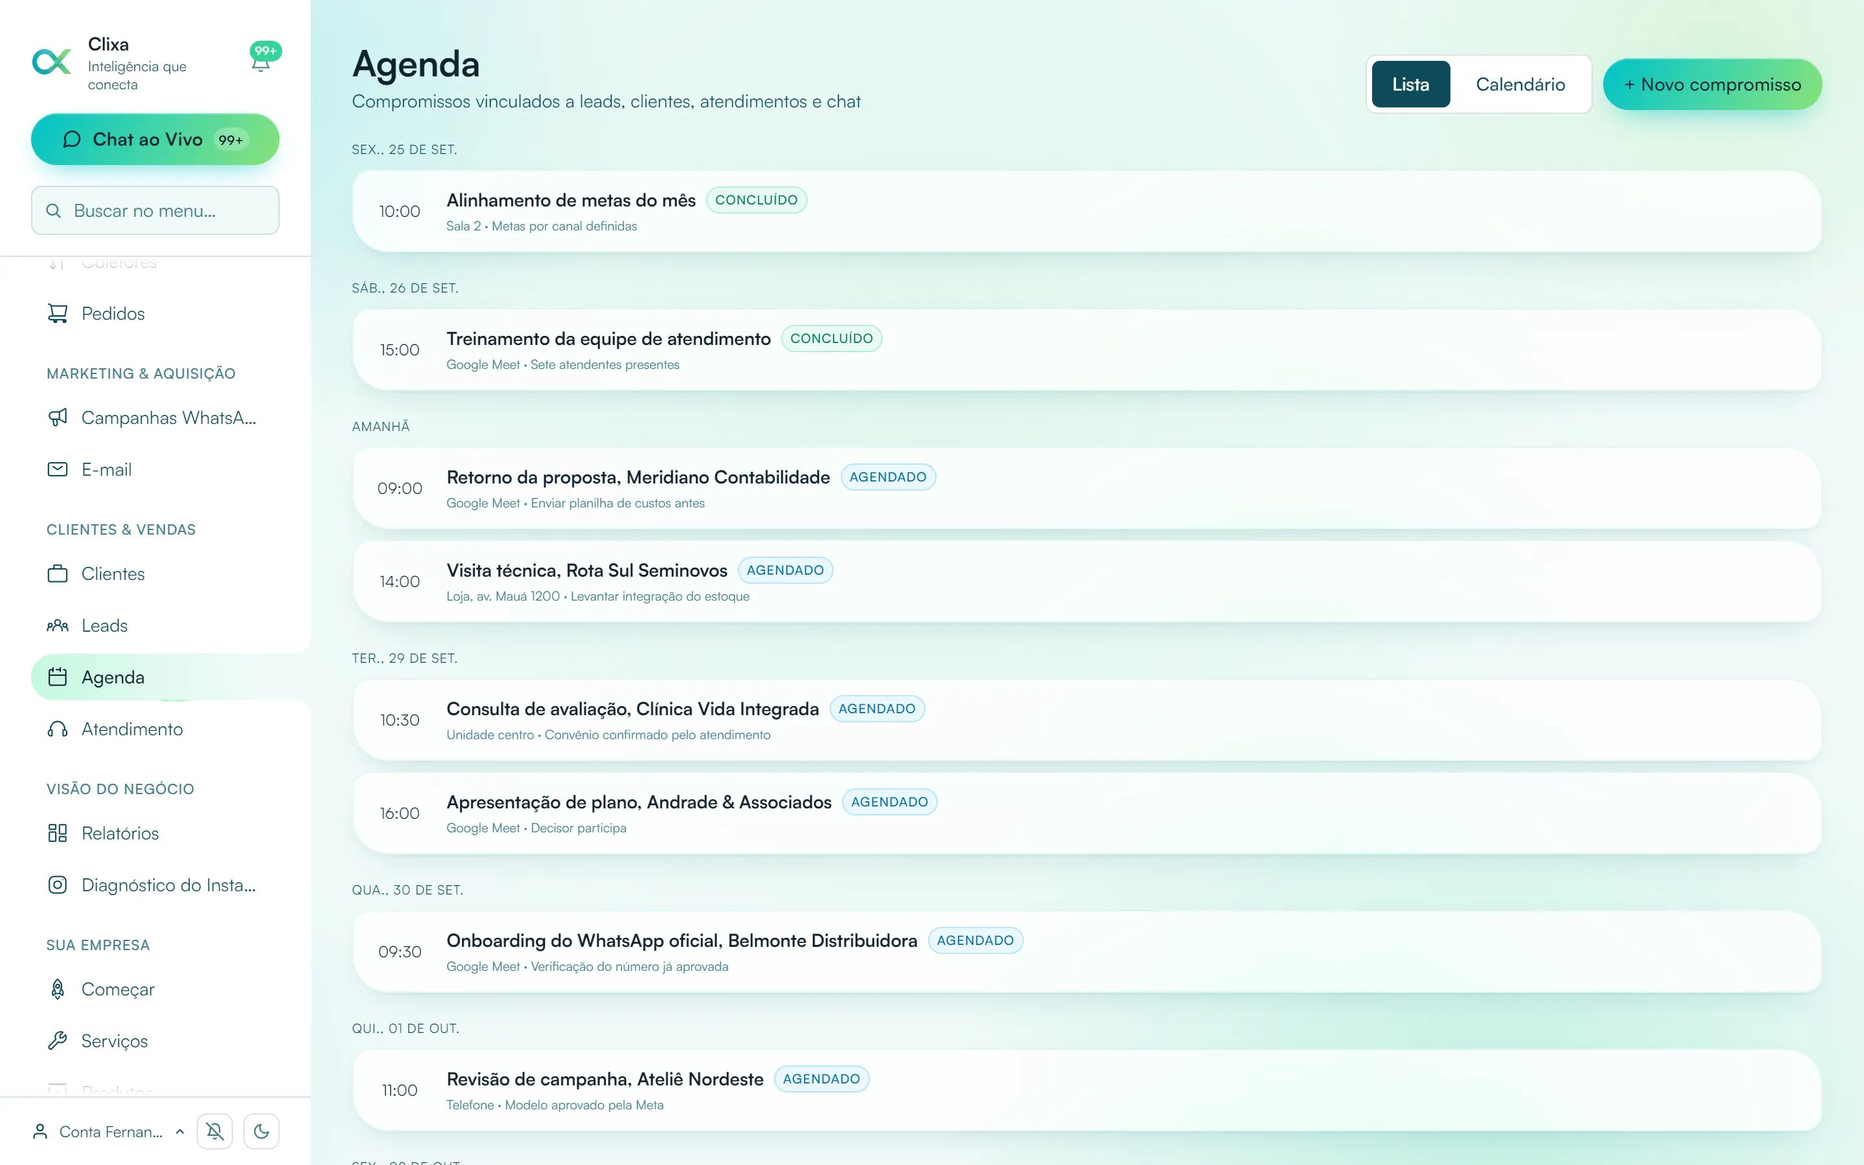Click the Buscar no menu search field
This screenshot has height=1165, width=1864.
(x=155, y=210)
